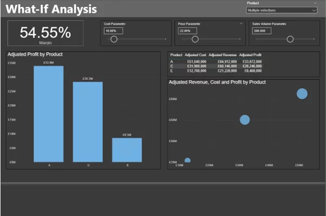Open the Product multiple selections dropdown
The image size is (326, 216).
click(282, 10)
